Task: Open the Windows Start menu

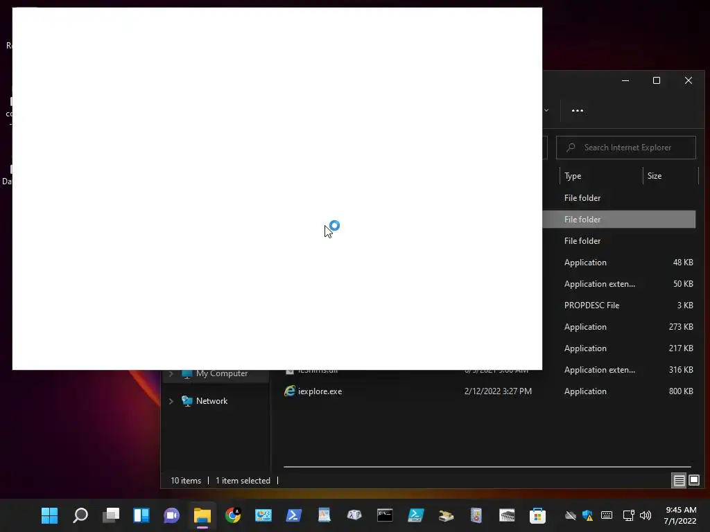Action: point(50,515)
